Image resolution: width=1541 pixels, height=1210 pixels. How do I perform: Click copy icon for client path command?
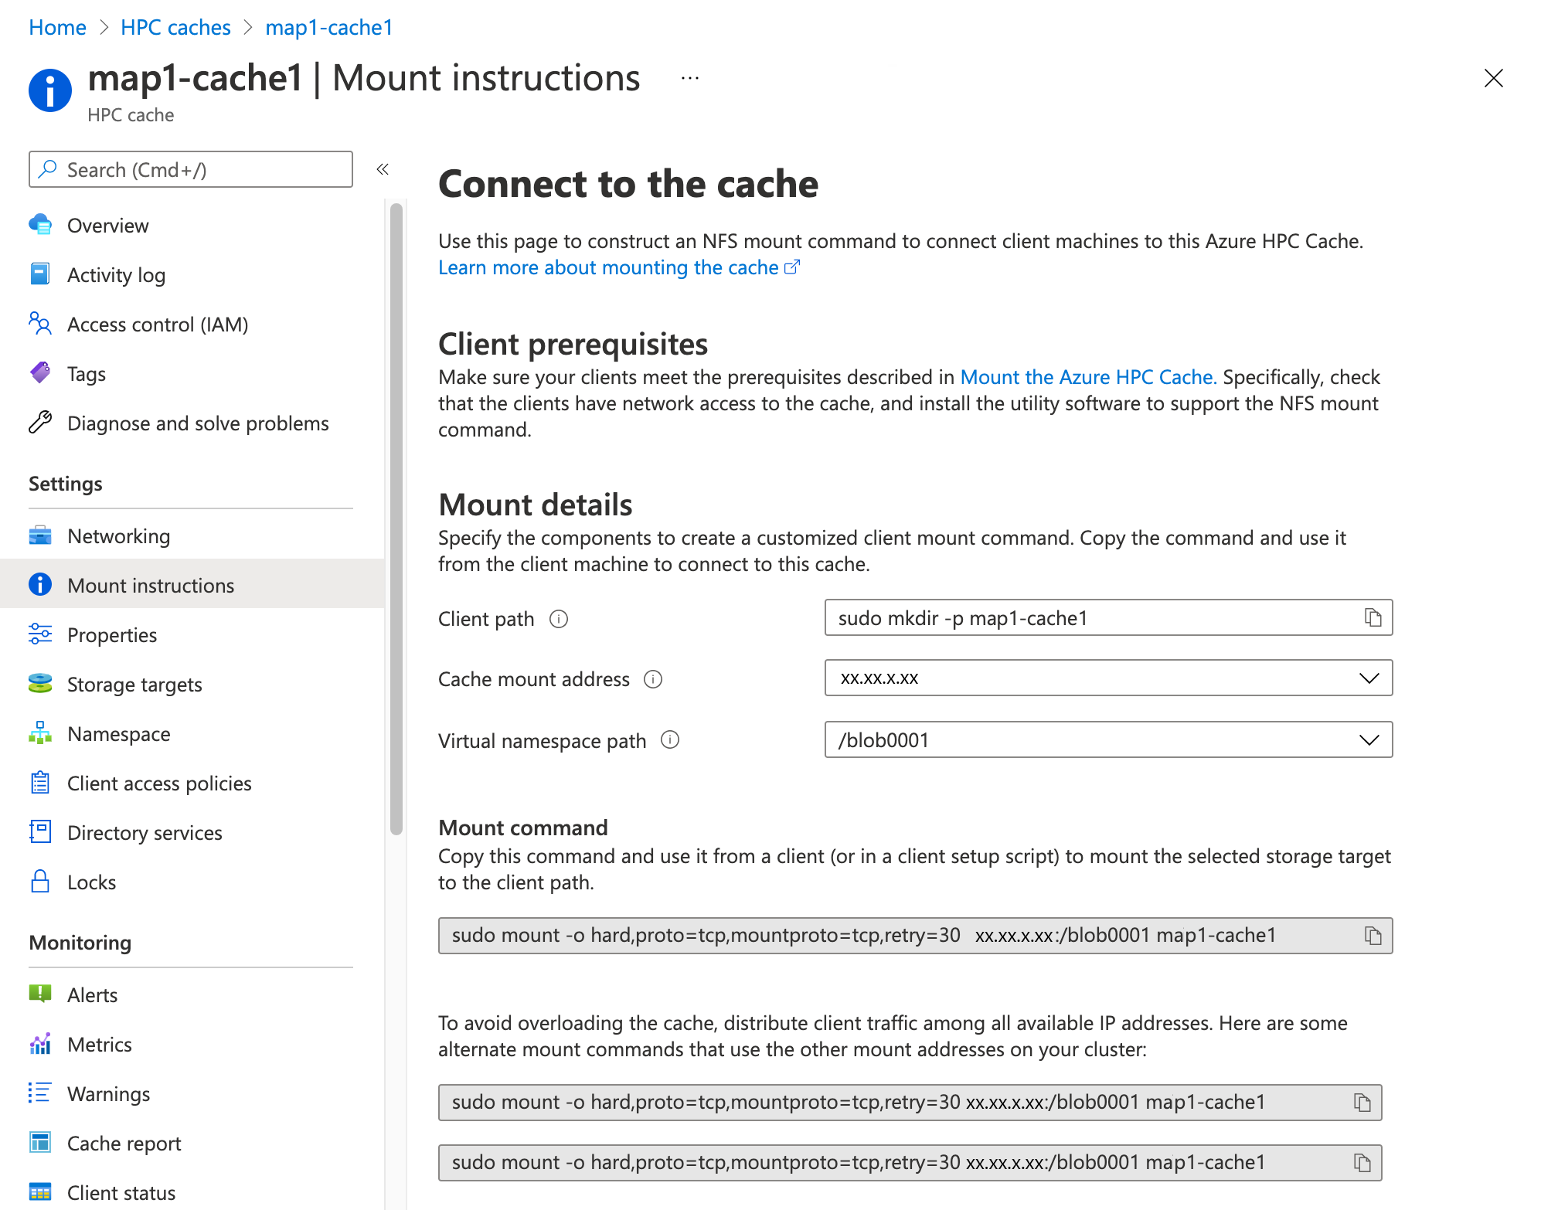coord(1373,617)
